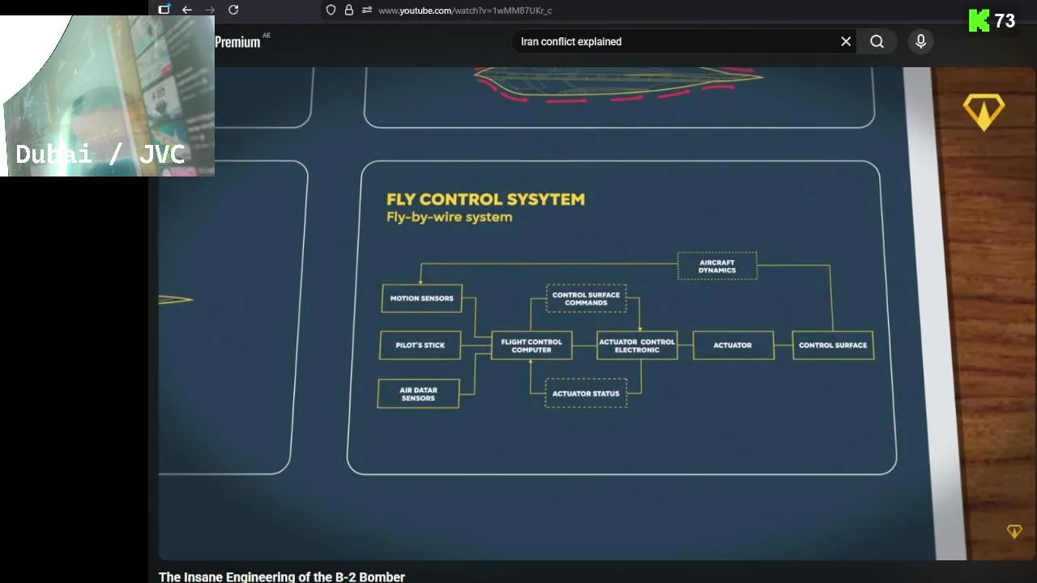Click the YouTube magnifier search button
The height and width of the screenshot is (583, 1037).
point(877,41)
